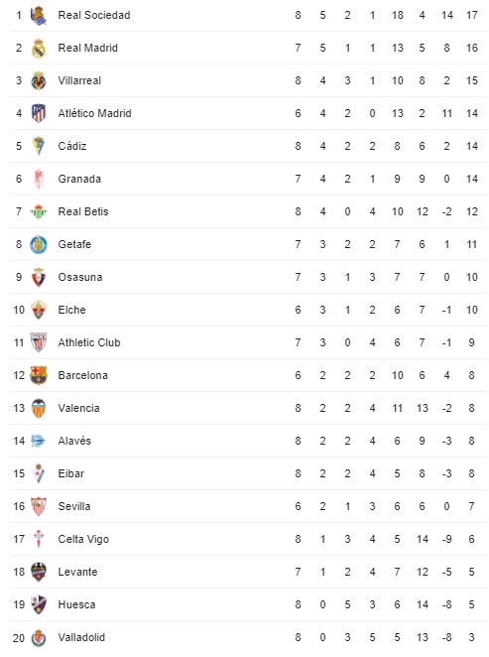This screenshot has height=657, width=489.
Task: Select the Valencia bat crest icon
Action: [39, 408]
